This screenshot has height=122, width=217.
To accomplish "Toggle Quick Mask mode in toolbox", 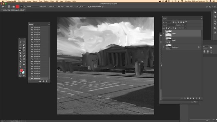I will (20, 76).
